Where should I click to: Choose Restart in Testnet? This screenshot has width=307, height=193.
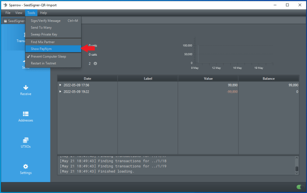43,63
